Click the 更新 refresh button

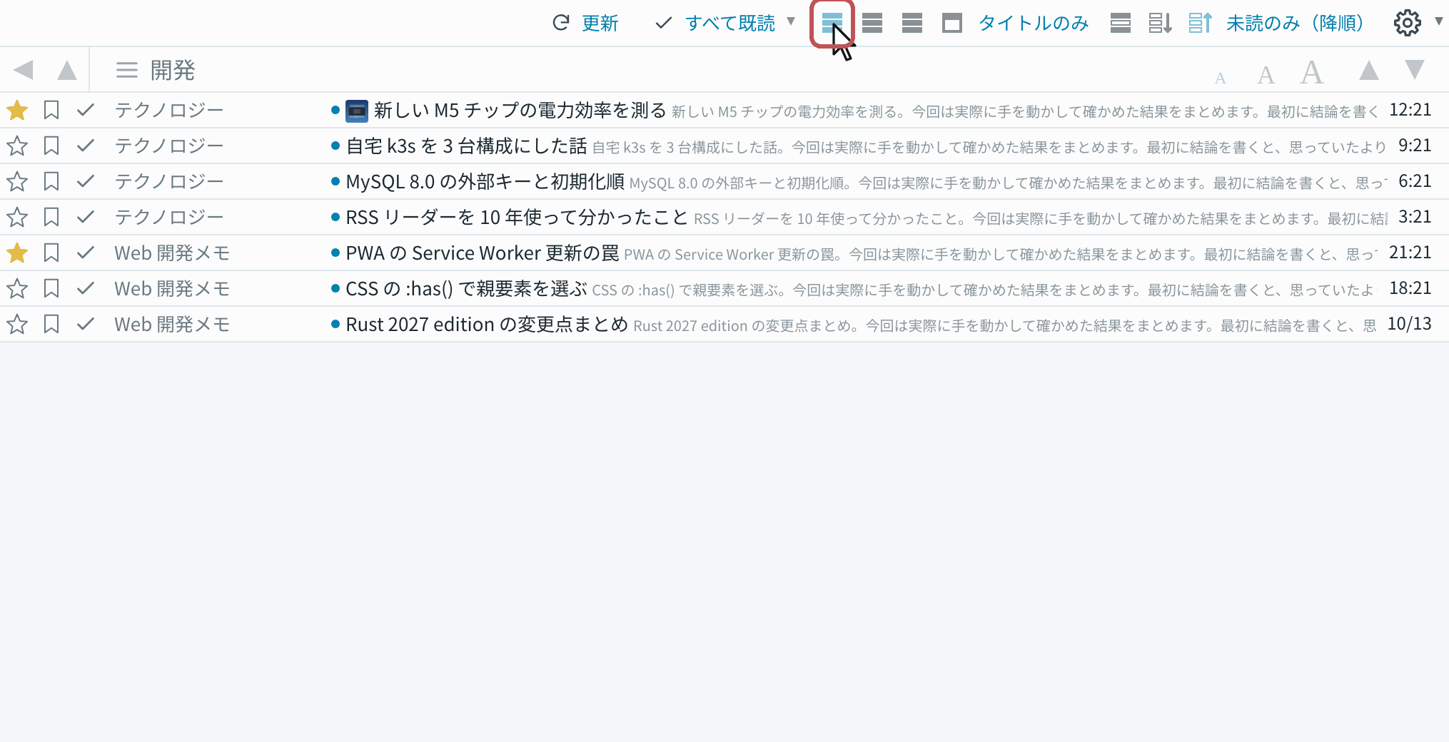[600, 23]
